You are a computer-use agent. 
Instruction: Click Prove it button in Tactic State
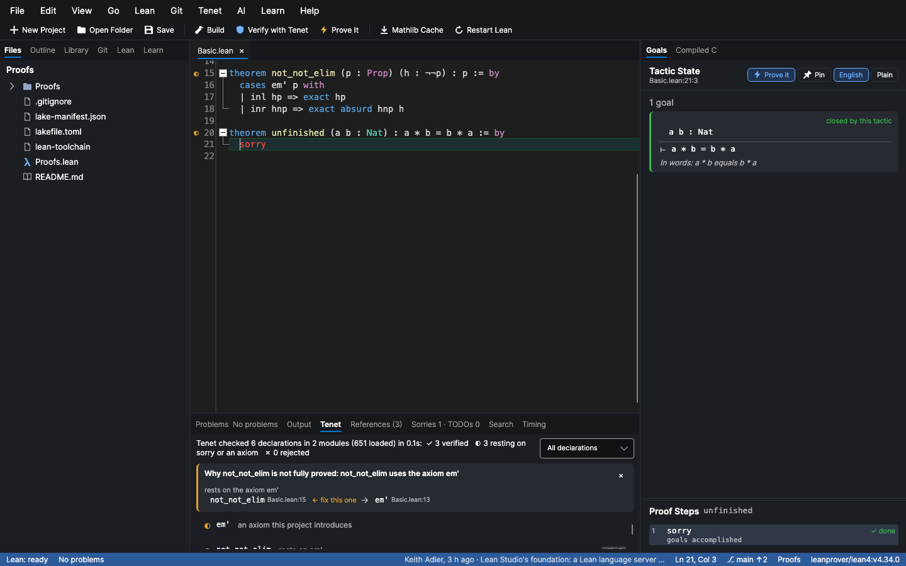coord(771,75)
